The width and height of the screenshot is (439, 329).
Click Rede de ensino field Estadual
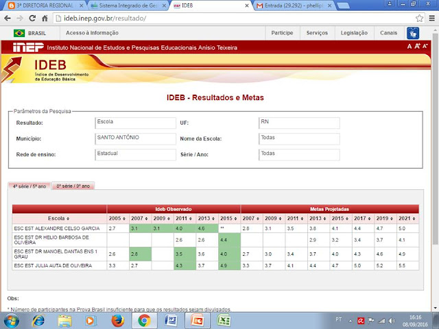click(x=136, y=155)
